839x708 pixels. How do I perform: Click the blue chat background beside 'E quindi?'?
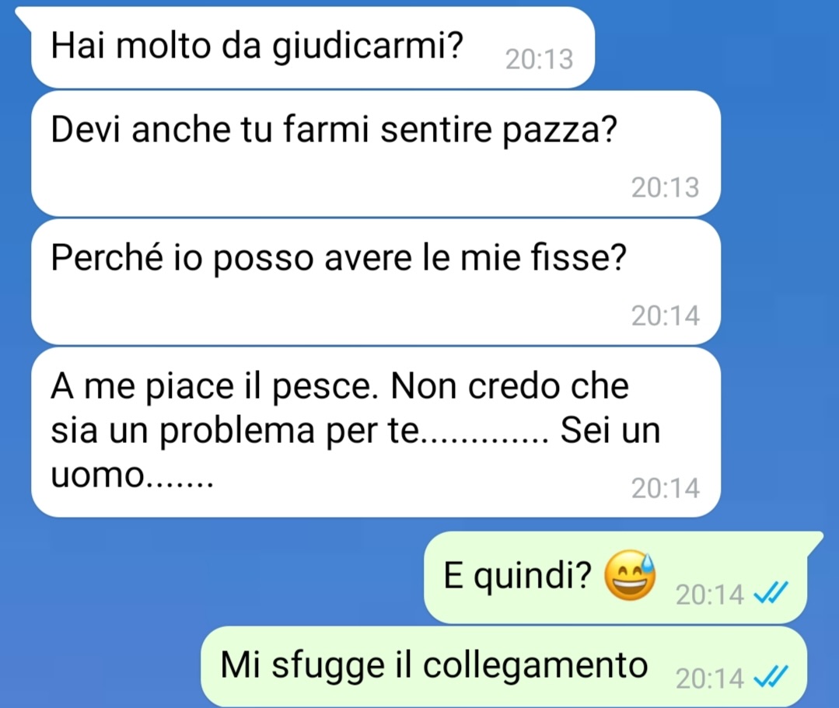214,577
